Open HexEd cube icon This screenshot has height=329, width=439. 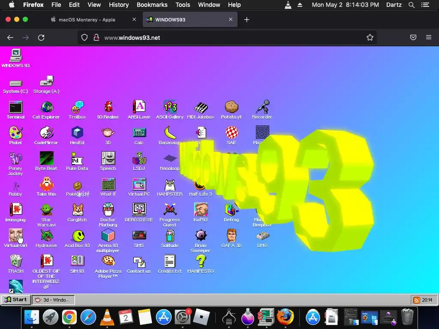tap(77, 133)
